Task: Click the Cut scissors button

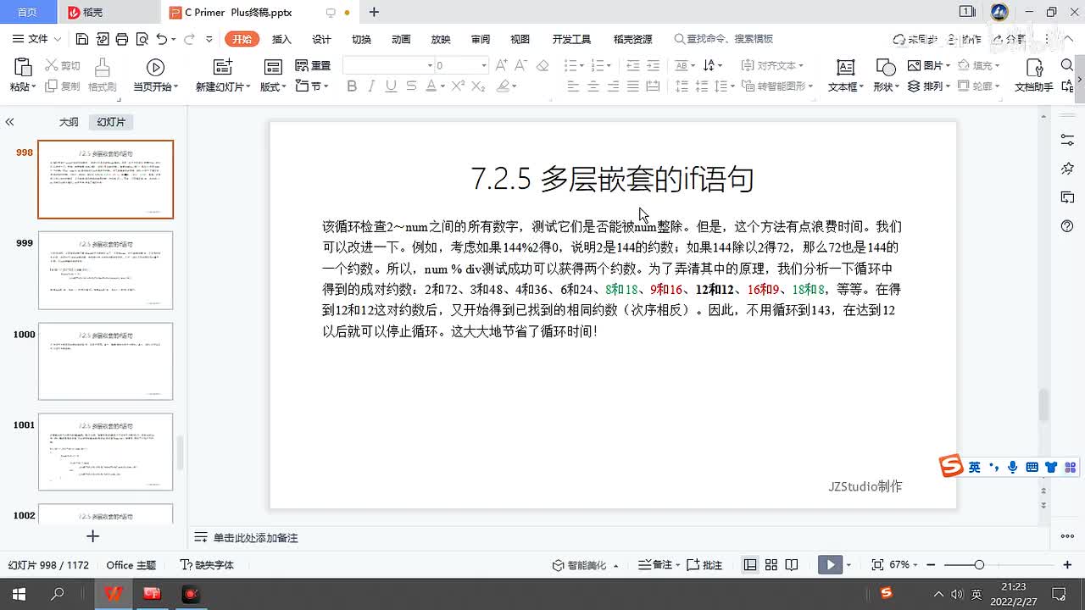Action: click(63, 65)
